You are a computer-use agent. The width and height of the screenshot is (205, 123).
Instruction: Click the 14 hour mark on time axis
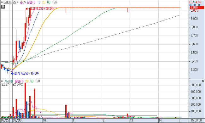click(x=160, y=120)
